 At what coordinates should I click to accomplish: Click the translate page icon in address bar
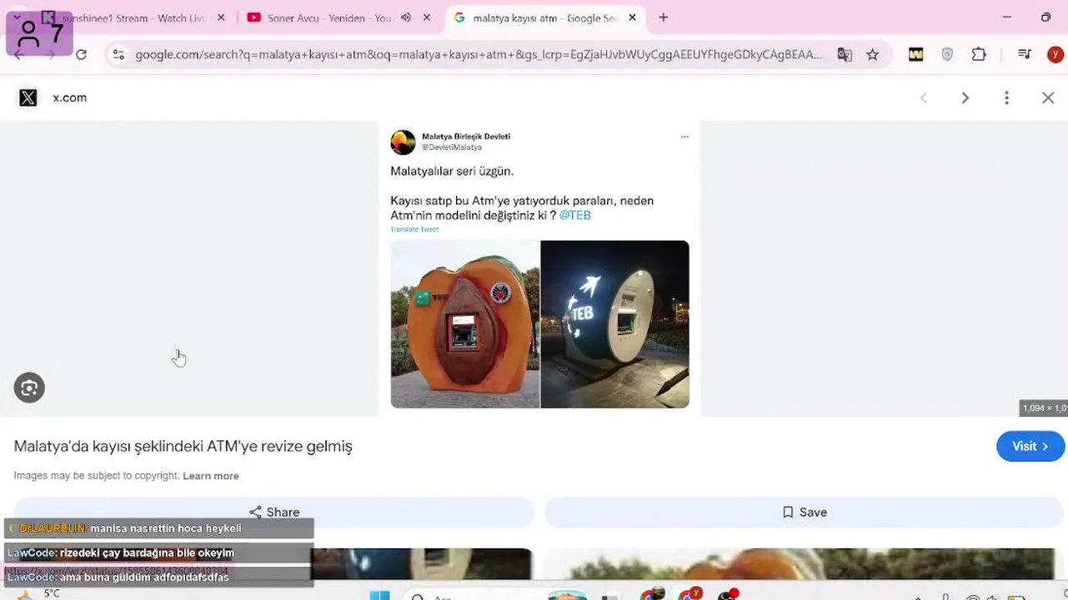(x=845, y=55)
